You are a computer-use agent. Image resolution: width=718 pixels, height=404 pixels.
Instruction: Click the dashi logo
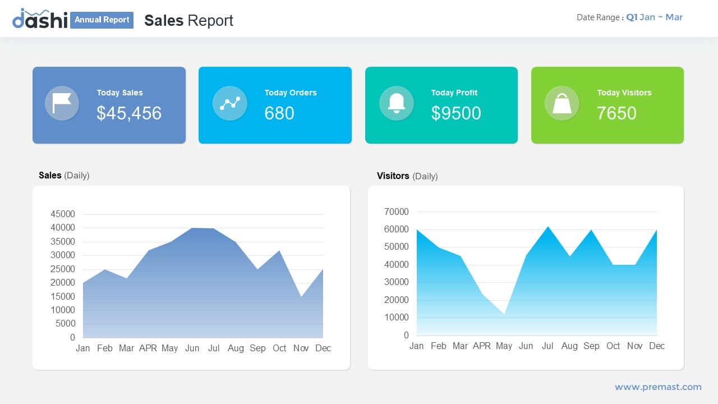(40, 19)
